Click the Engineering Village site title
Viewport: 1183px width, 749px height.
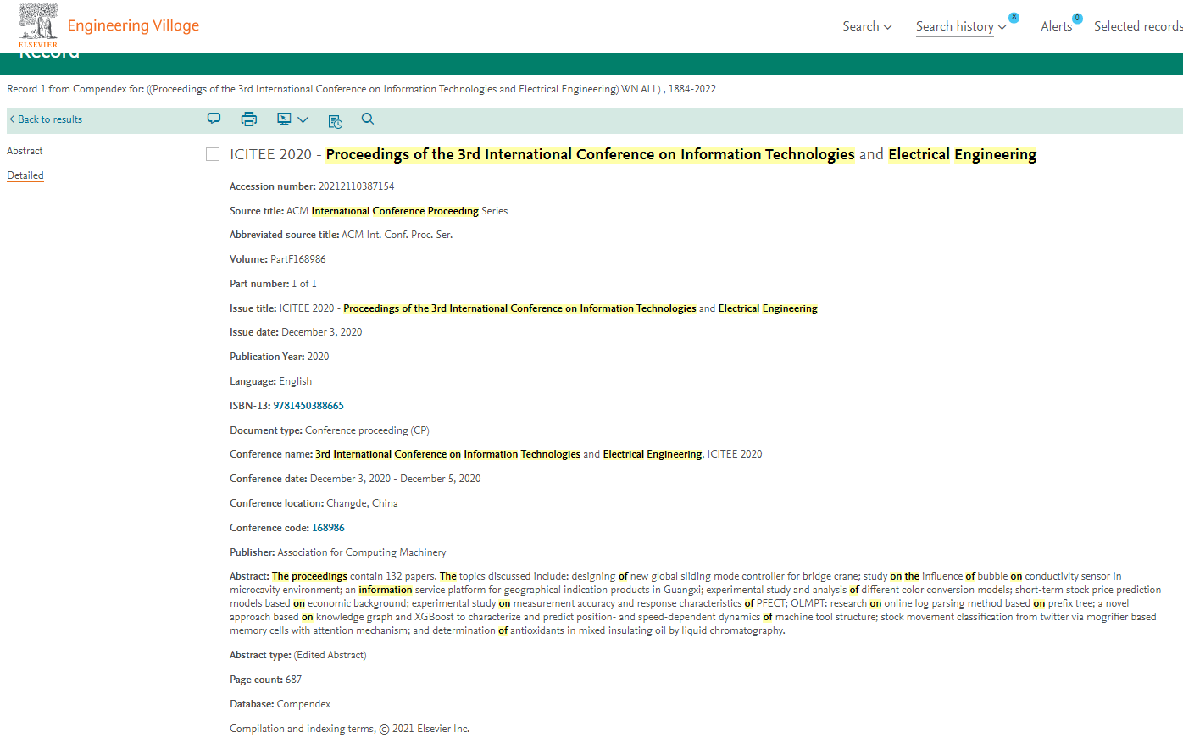[x=133, y=25]
